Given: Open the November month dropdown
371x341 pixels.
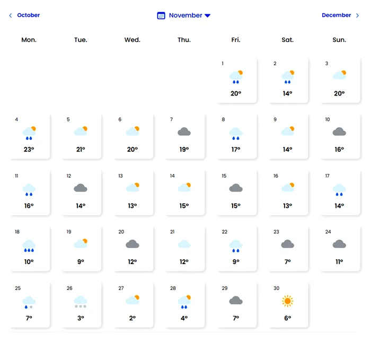Looking at the screenshot, I should tap(184, 15).
